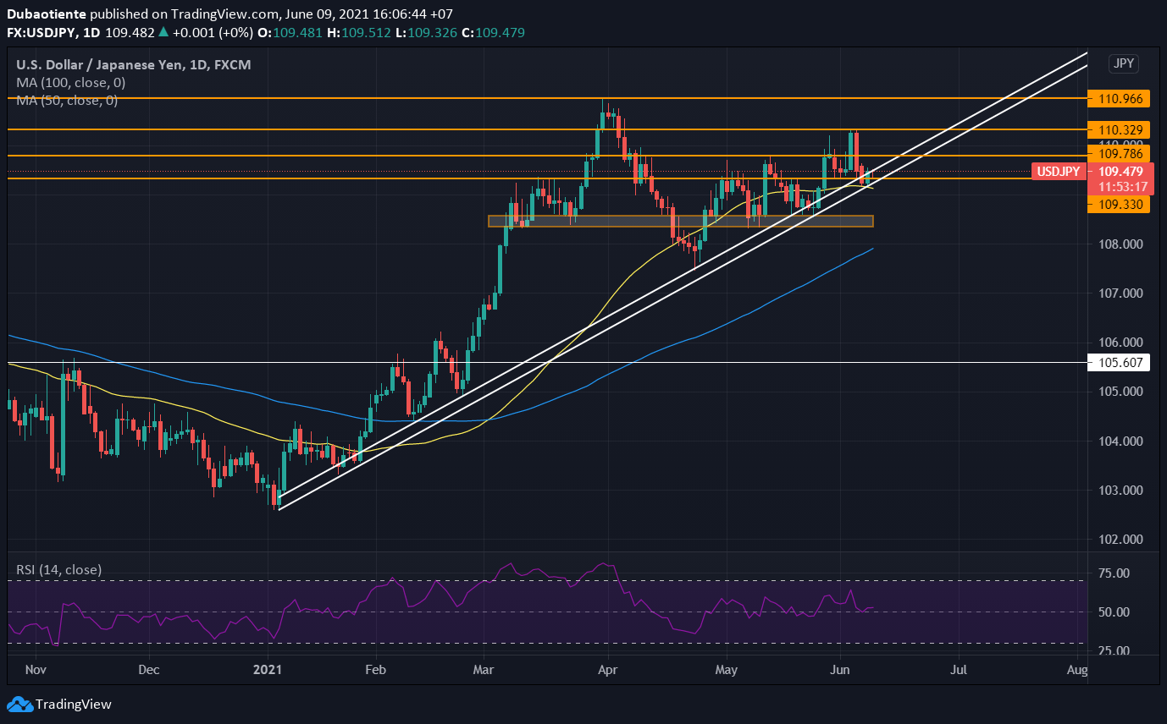Image resolution: width=1167 pixels, height=724 pixels.
Task: Click Aug on the time axis
Action: (1077, 670)
